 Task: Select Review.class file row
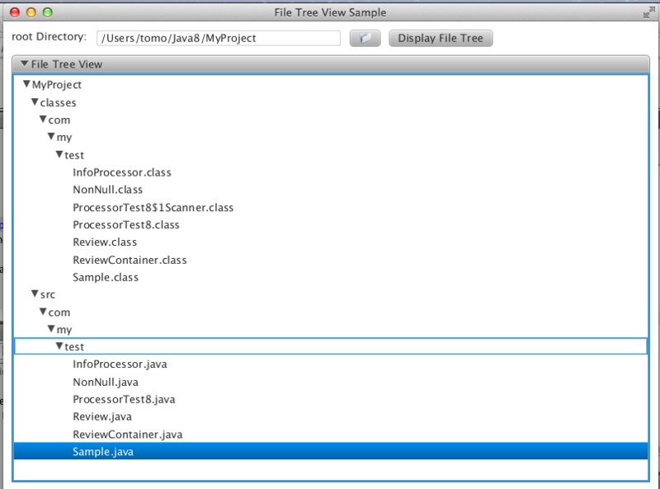point(331,242)
